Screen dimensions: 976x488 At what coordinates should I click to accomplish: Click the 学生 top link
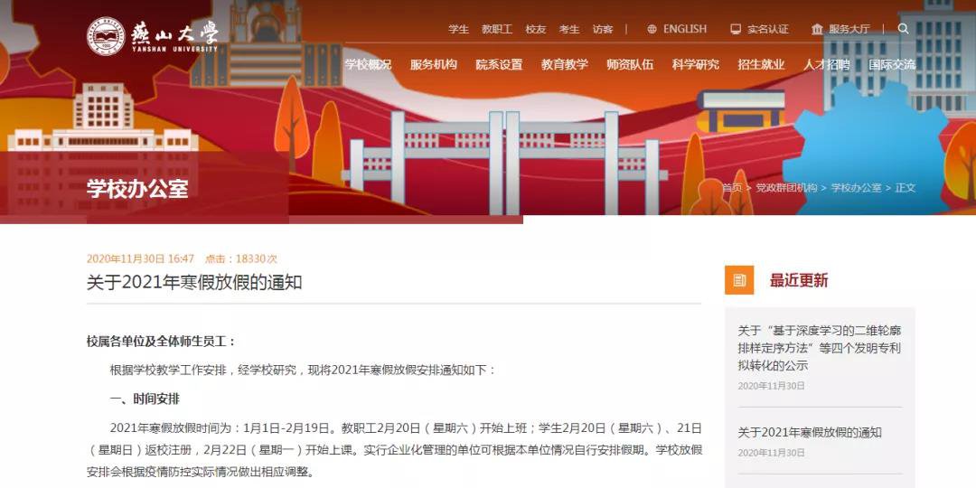[459, 29]
